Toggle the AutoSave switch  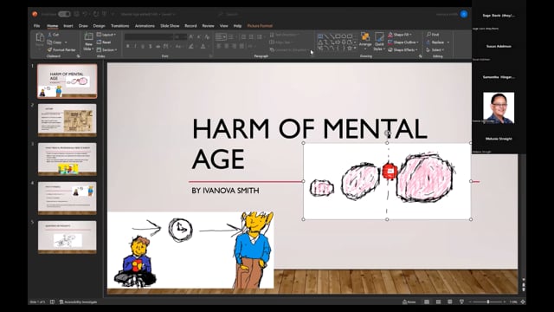click(x=64, y=14)
